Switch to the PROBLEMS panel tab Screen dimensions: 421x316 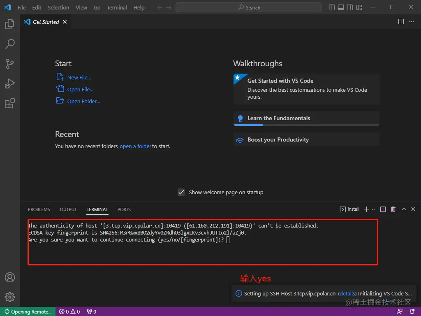[x=39, y=209]
